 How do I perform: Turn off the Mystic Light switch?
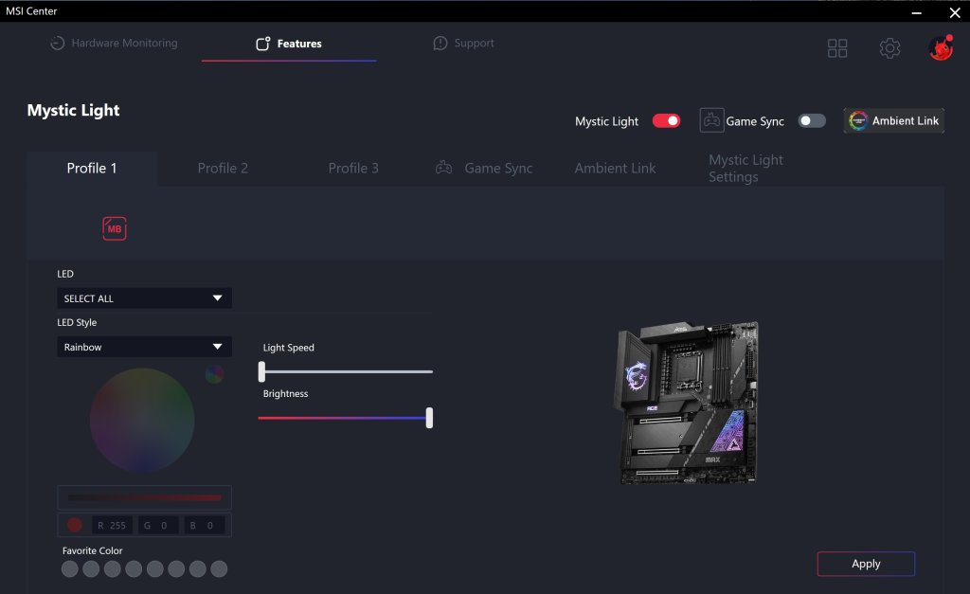point(666,120)
